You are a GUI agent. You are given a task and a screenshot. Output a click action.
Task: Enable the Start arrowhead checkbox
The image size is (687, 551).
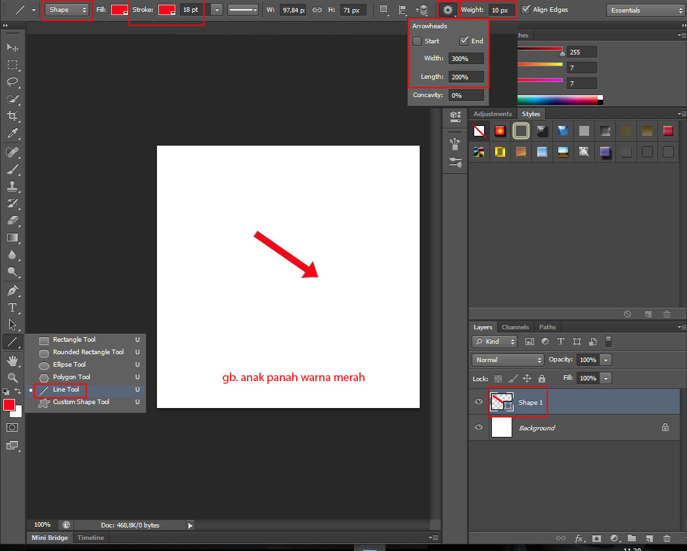click(417, 41)
